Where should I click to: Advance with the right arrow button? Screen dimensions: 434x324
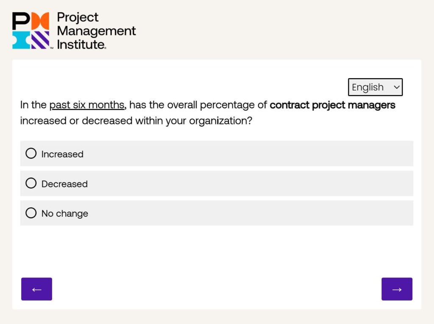point(397,289)
